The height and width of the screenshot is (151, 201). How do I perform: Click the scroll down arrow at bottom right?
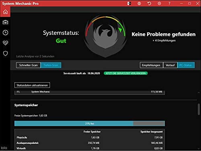click(199, 149)
